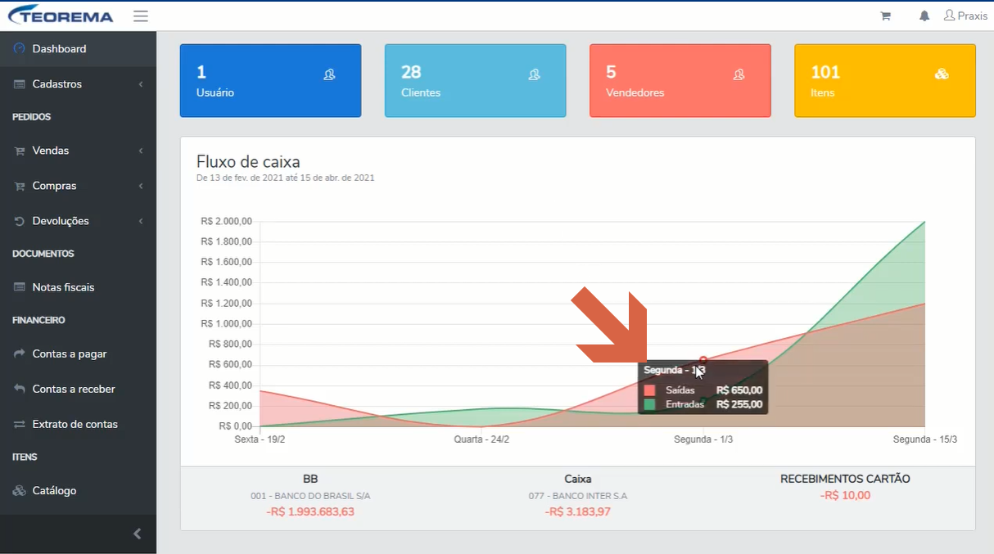Open Contas a pagar menu item

78,354
